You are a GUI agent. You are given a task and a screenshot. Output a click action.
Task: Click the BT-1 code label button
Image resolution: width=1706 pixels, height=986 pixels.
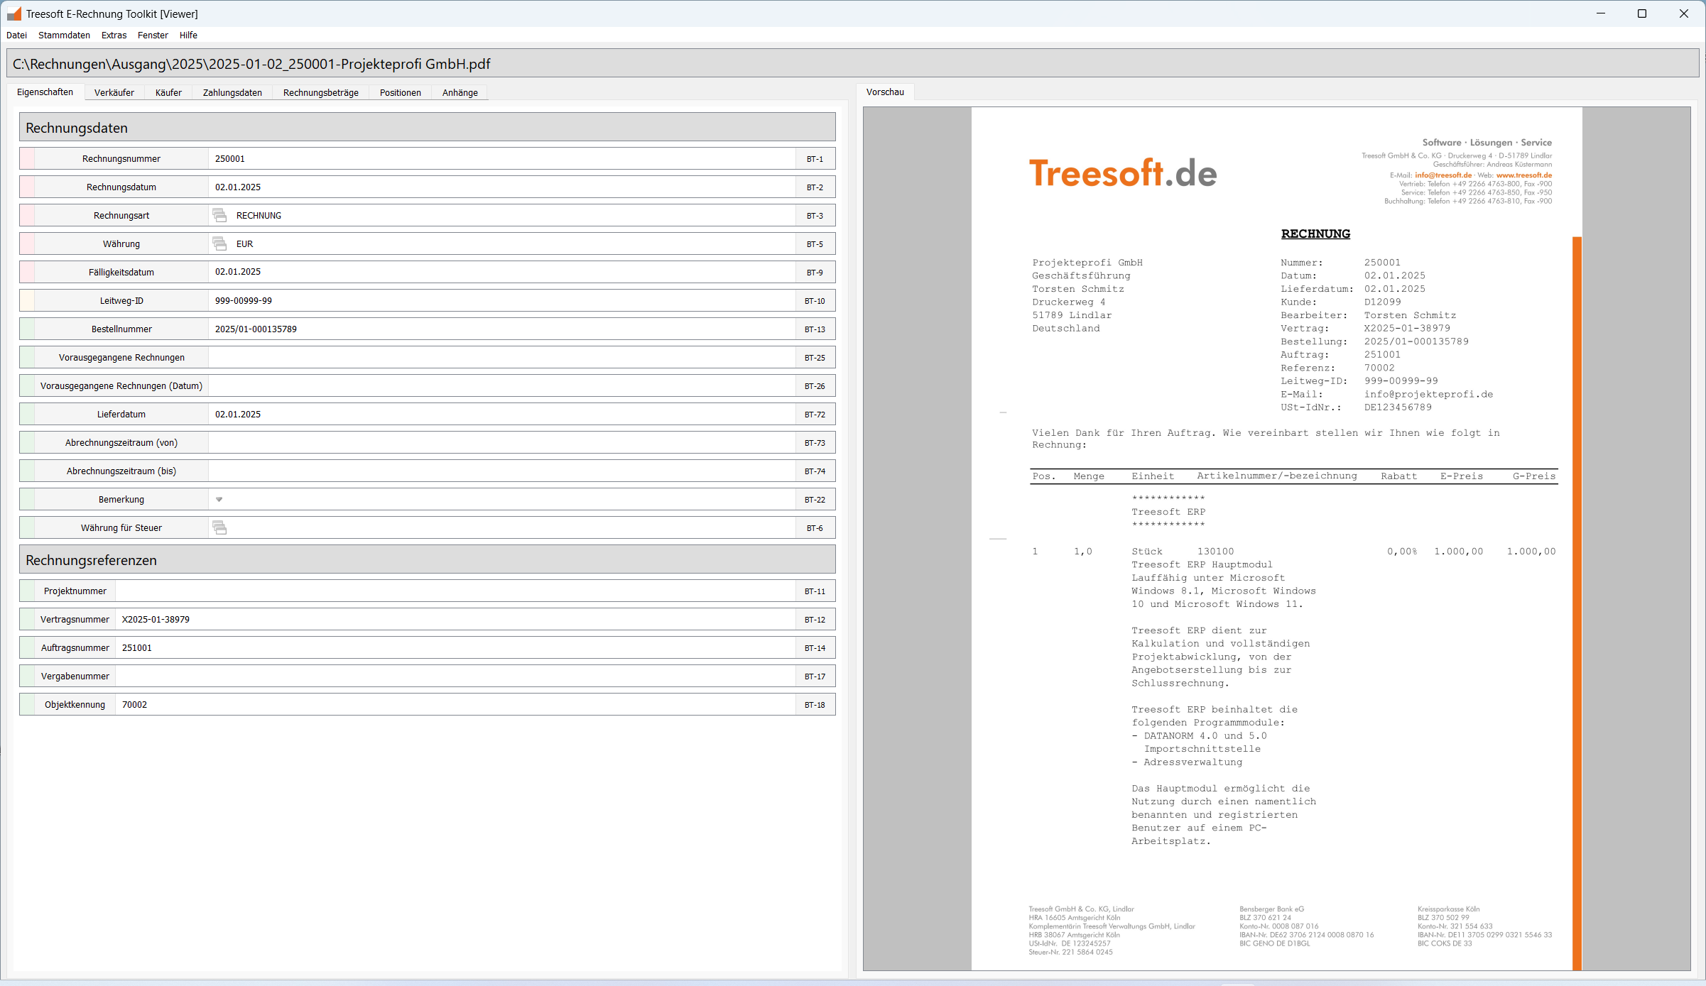(x=815, y=158)
